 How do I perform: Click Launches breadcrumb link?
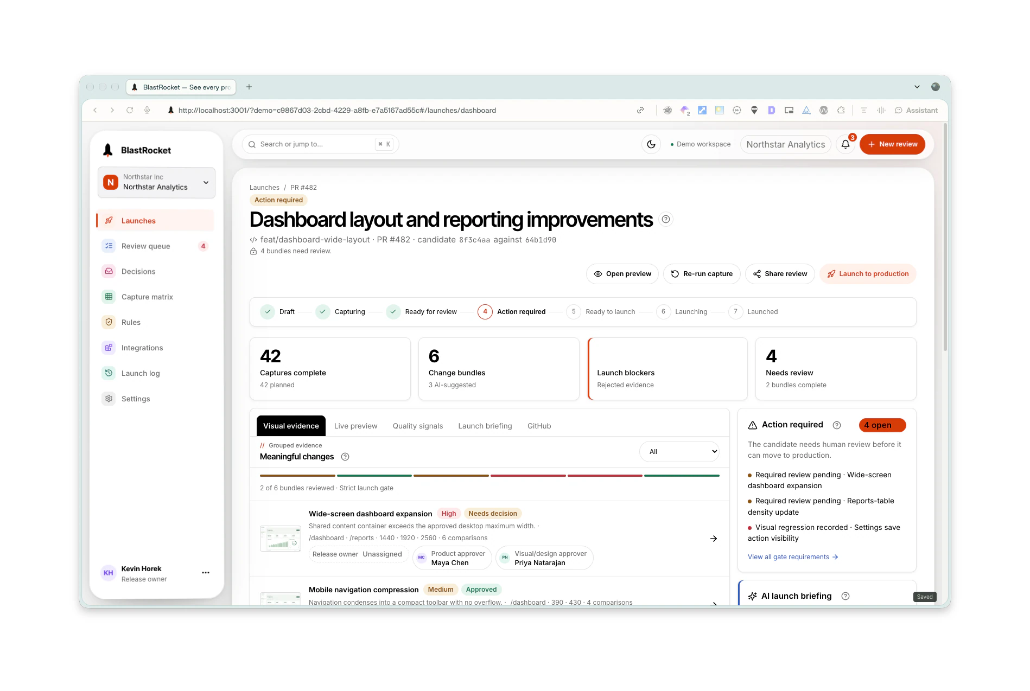pyautogui.click(x=264, y=188)
